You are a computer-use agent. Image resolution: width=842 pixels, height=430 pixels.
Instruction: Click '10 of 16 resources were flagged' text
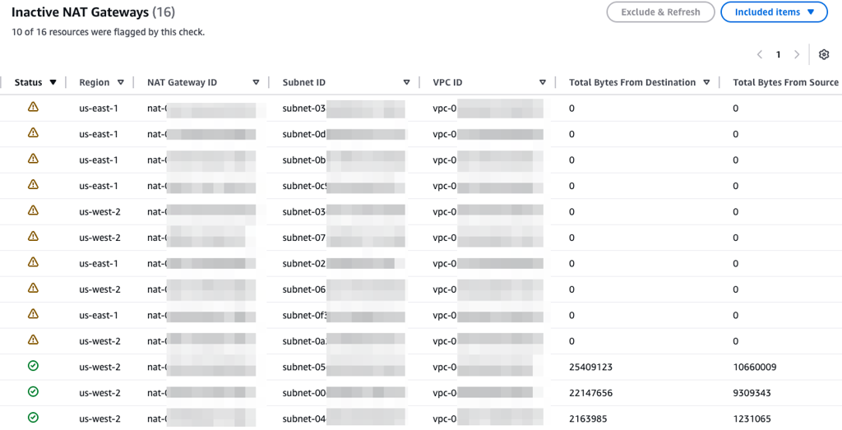click(108, 32)
